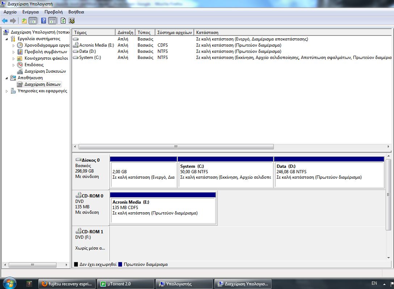The height and width of the screenshot is (289, 394).
Task: Select the Επιδόσεις icon
Action: click(20, 65)
